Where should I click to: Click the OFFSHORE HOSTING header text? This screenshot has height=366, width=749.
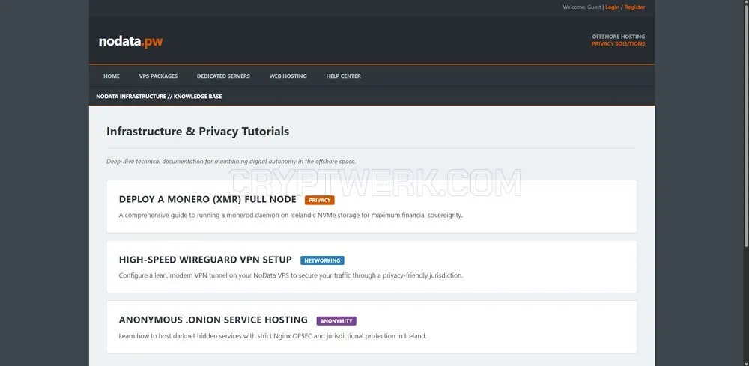618,37
